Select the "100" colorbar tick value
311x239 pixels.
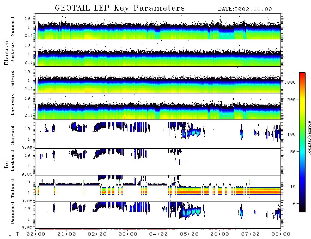click(292, 134)
